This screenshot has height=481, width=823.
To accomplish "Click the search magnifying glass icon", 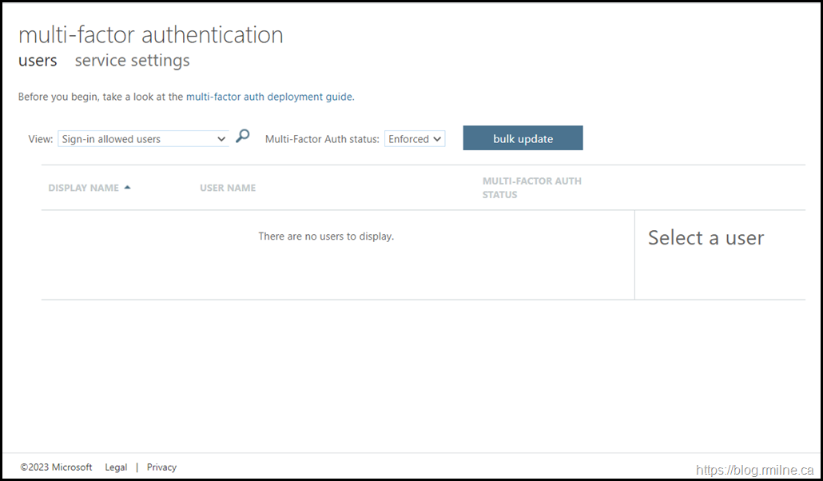I will pos(243,136).
